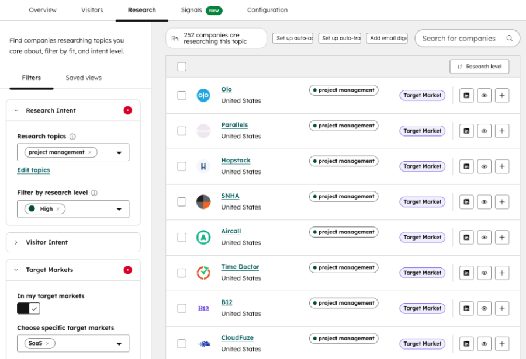Image resolution: width=526 pixels, height=359 pixels.
Task: Click plus icon in Aircall row
Action: coord(502,238)
